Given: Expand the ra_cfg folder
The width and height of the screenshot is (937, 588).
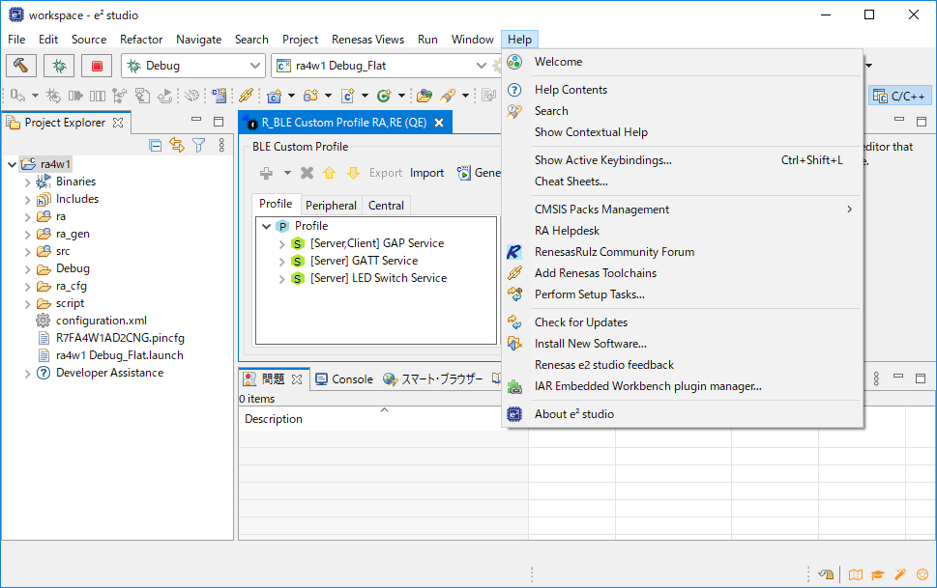Looking at the screenshot, I should pos(27,287).
